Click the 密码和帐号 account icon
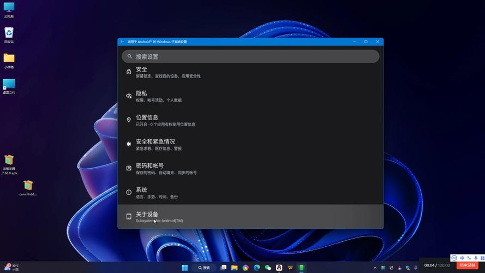Image resolution: width=485 pixels, height=273 pixels. click(129, 168)
